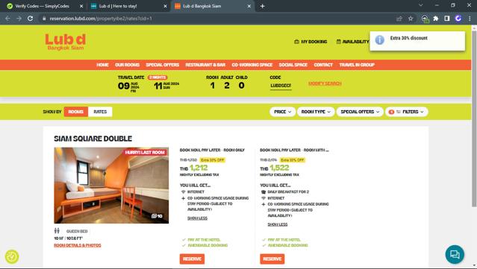Screen dimensions: 477x269
Task: Expand the Price dropdown
Action: (x=282, y=112)
